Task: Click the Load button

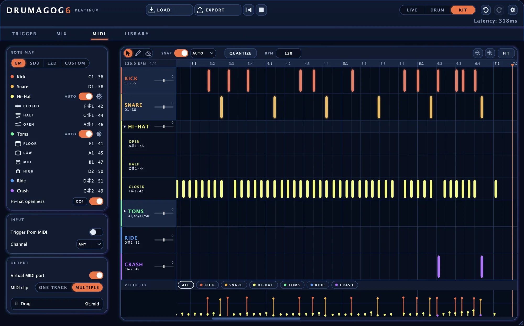Action: (169, 10)
